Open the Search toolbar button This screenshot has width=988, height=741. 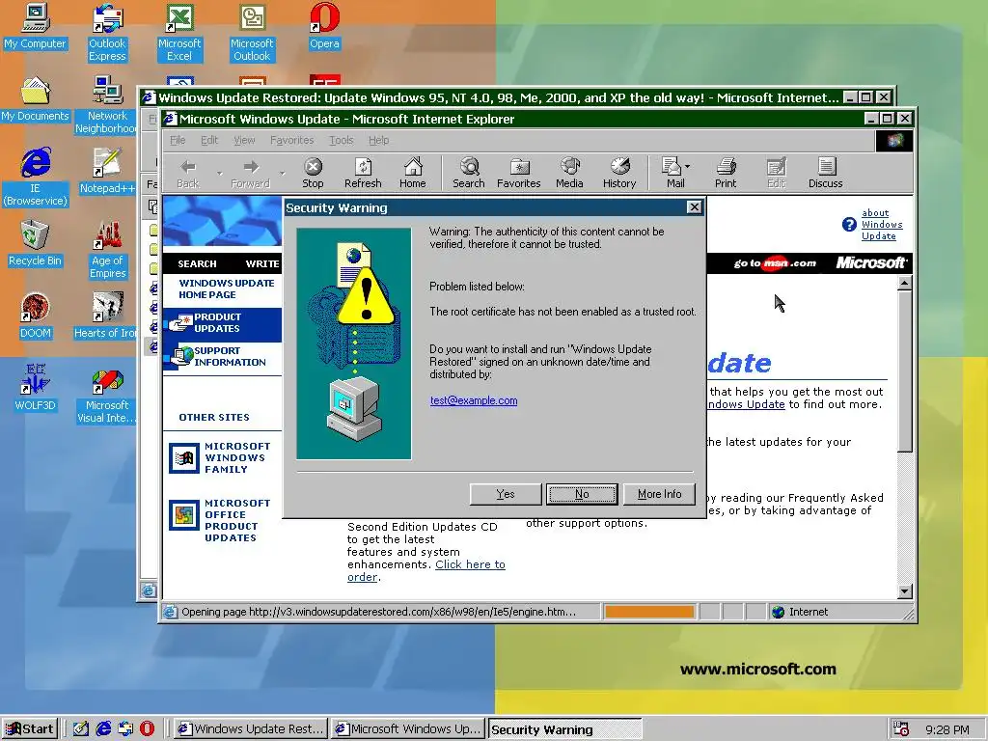coord(469,173)
